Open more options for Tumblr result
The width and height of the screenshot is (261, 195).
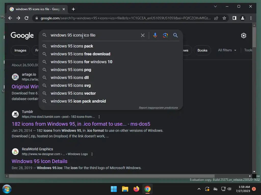click(99, 117)
